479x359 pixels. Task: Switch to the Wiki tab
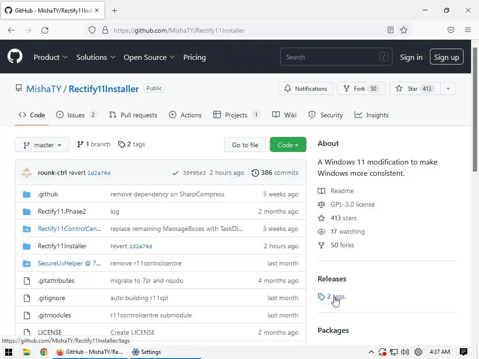[284, 115]
